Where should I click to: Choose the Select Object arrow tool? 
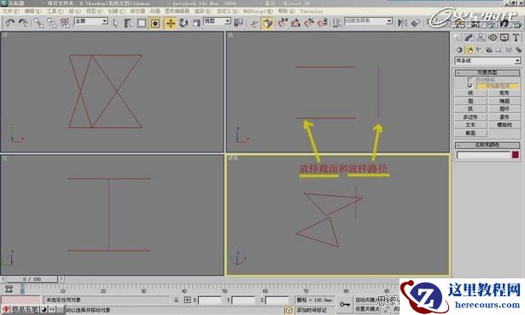[x=115, y=23]
